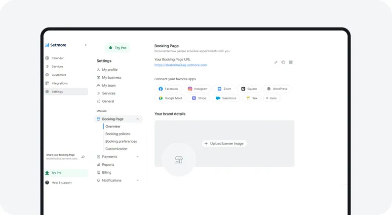392x215 pixels.
Task: Open Integrations in the sidebar
Action: (66, 83)
